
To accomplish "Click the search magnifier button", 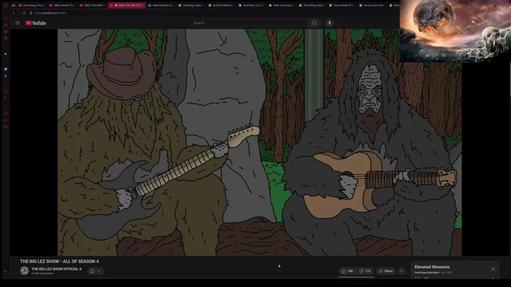I will click(314, 23).
